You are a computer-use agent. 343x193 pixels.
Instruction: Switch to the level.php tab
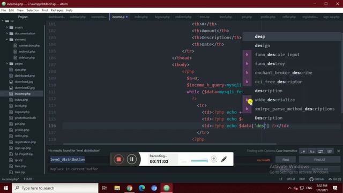pyautogui.click(x=226, y=17)
